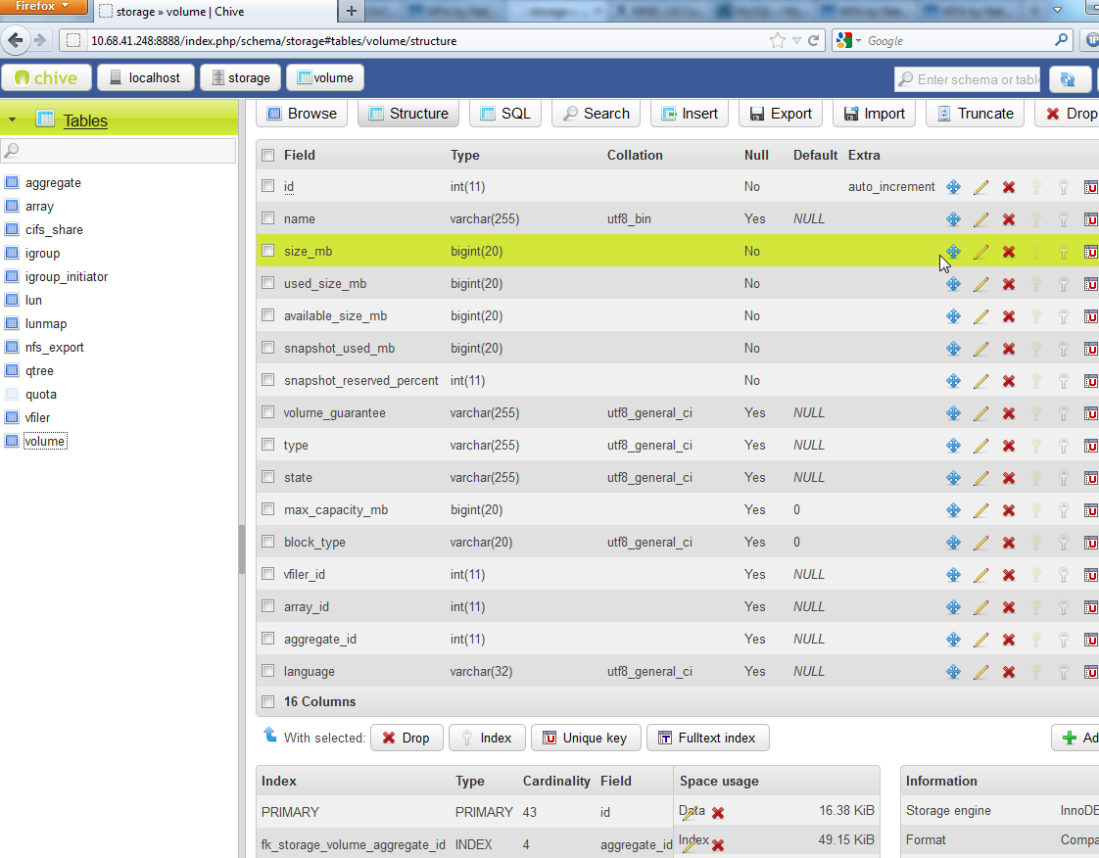This screenshot has height=858, width=1099.
Task: Click the sidebar table filter field
Action: tap(119, 151)
